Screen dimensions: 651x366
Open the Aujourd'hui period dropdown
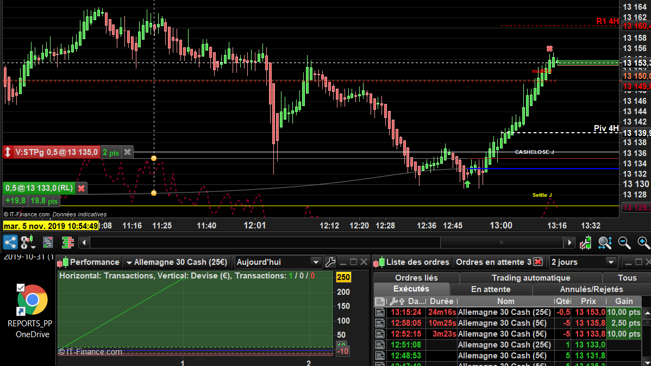[x=278, y=262]
